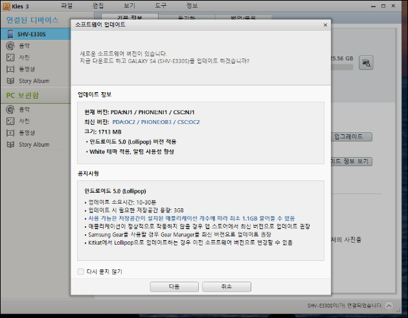Switch to the 백업/복원 tab
Screen dimensions: 408x318
click(244, 18)
